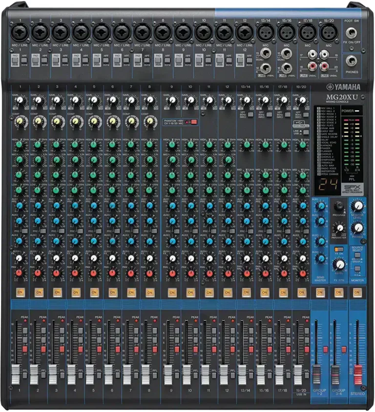Toggle the HPF 80Hz switch on channel 13/14
The width and height of the screenshot is (375, 412).
250,115
